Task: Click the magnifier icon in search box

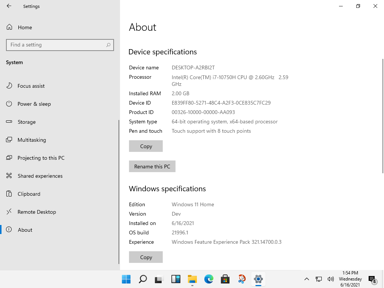Action: 108,45
